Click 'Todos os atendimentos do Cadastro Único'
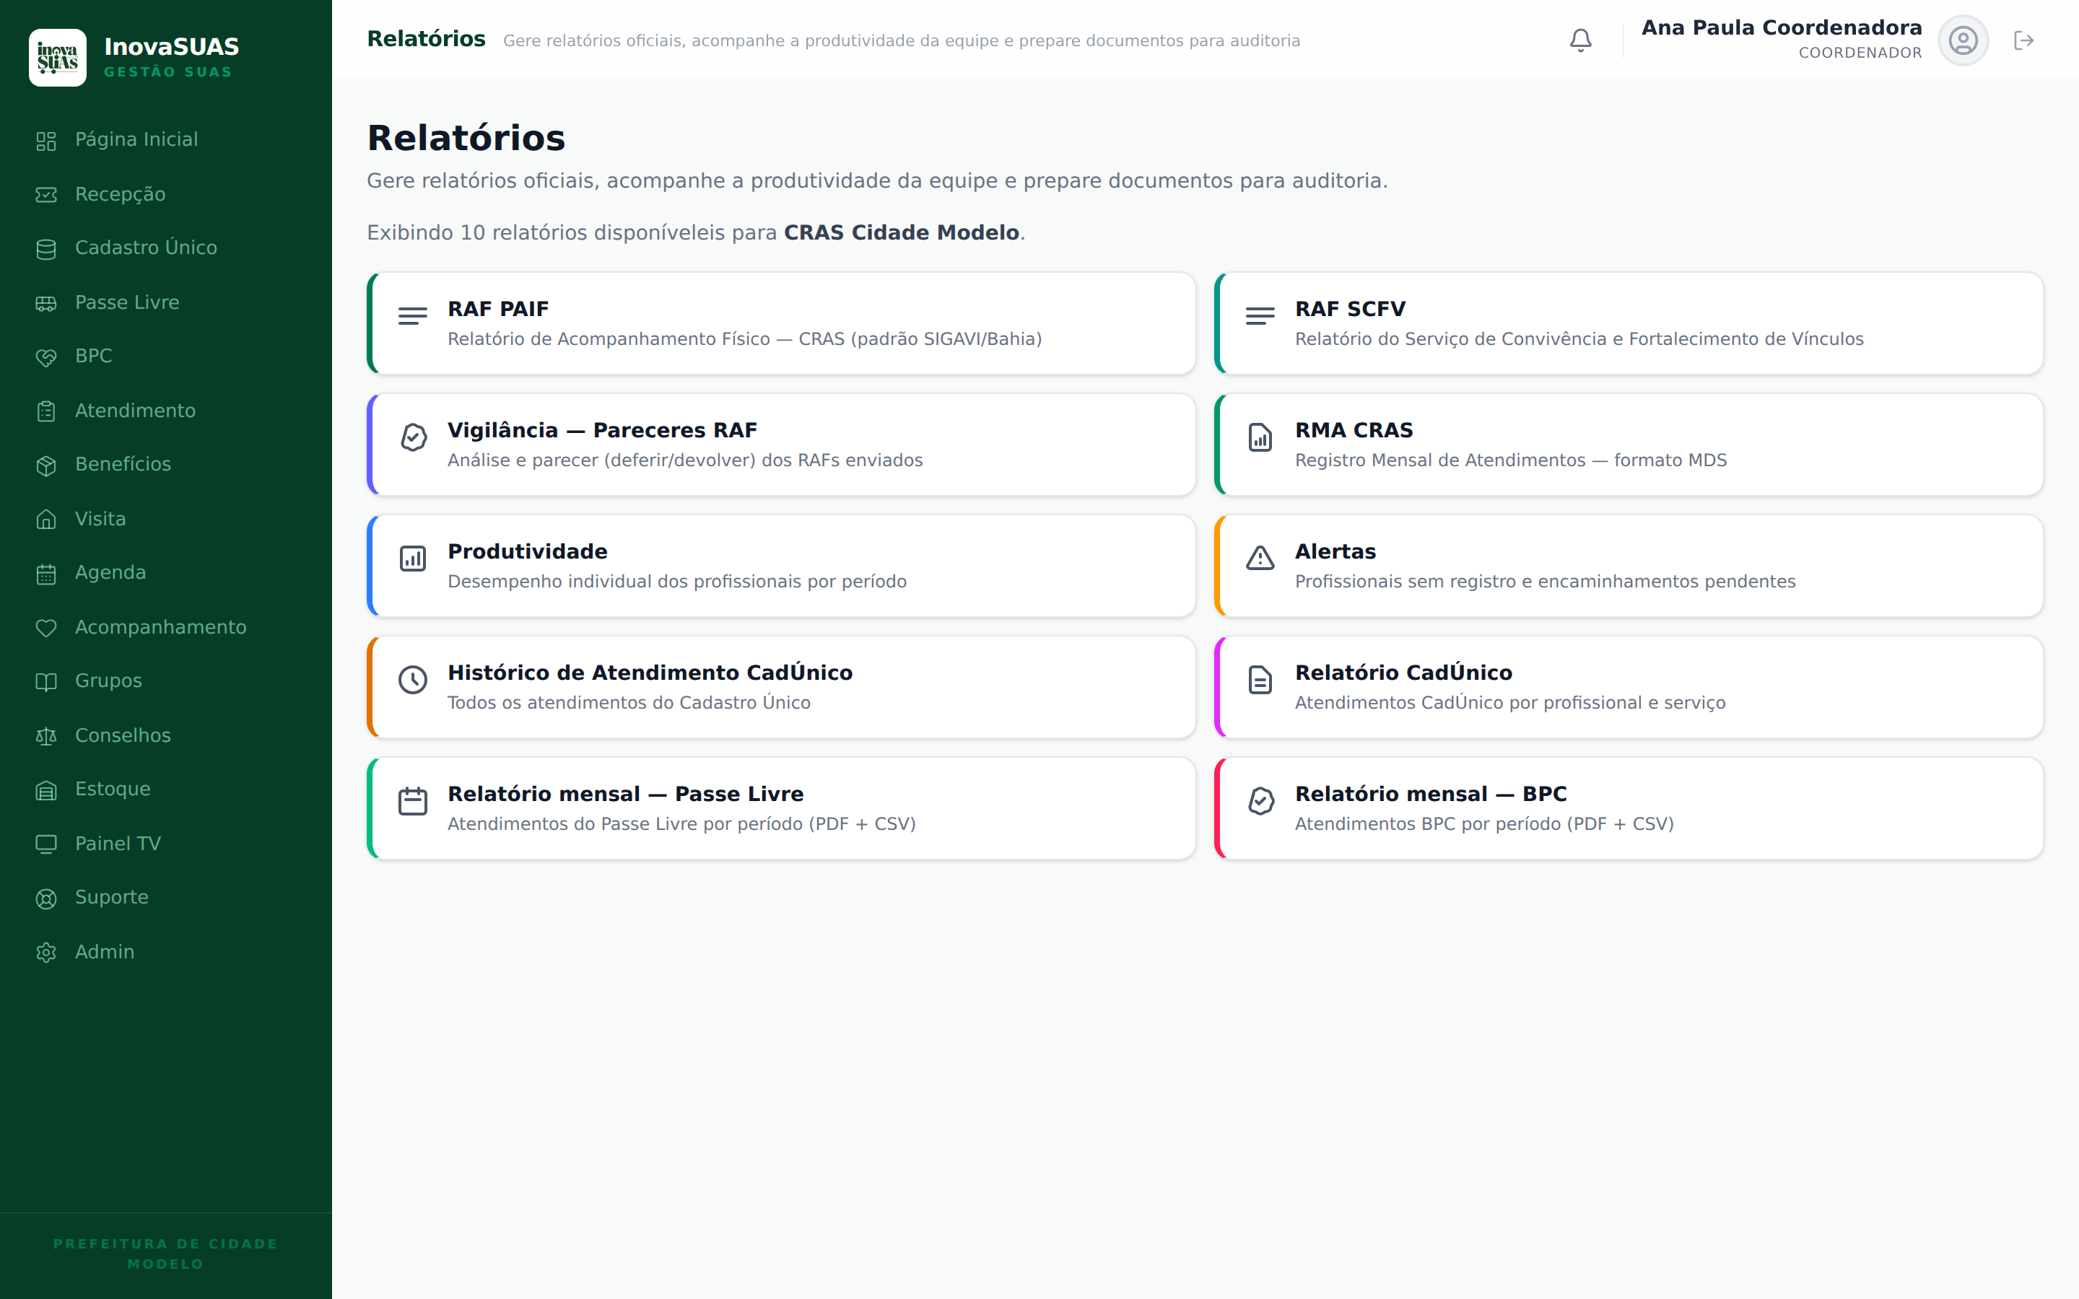The width and height of the screenshot is (2079, 1299). click(629, 703)
